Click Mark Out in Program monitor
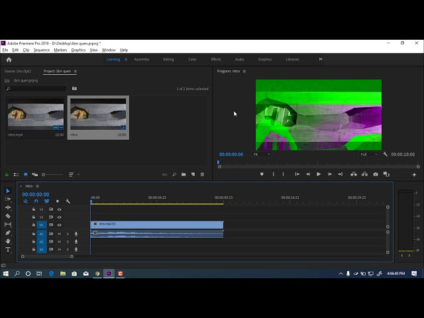Screen dimensions: 424x318 click(x=283, y=174)
